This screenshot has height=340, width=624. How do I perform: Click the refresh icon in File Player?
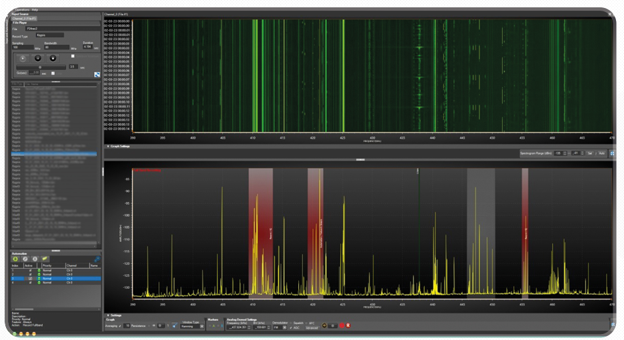[97, 74]
